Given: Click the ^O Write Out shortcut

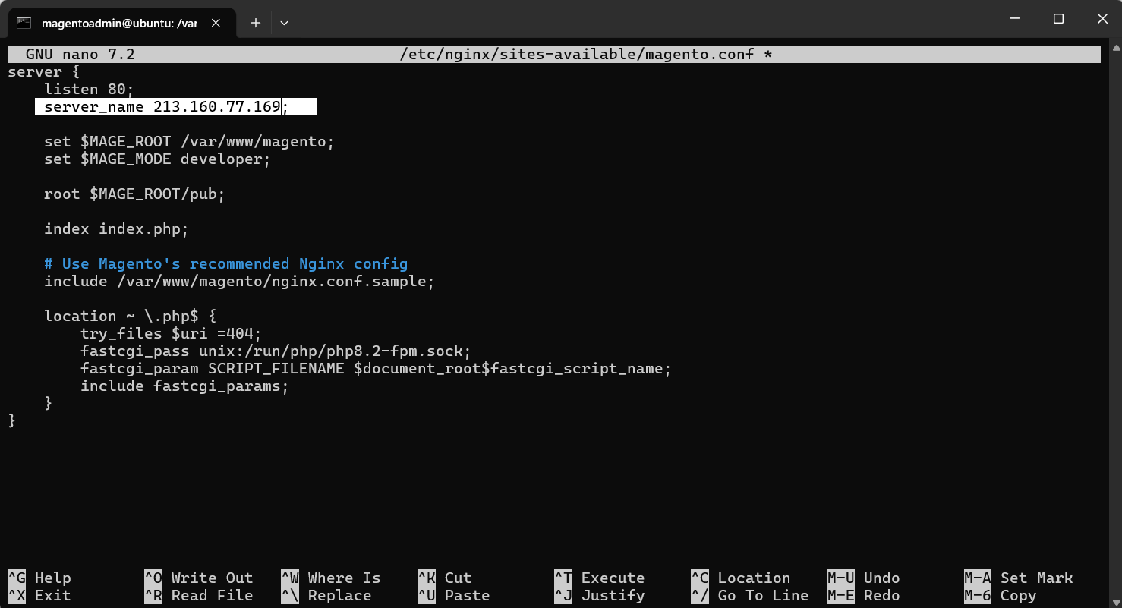Looking at the screenshot, I should 199,578.
